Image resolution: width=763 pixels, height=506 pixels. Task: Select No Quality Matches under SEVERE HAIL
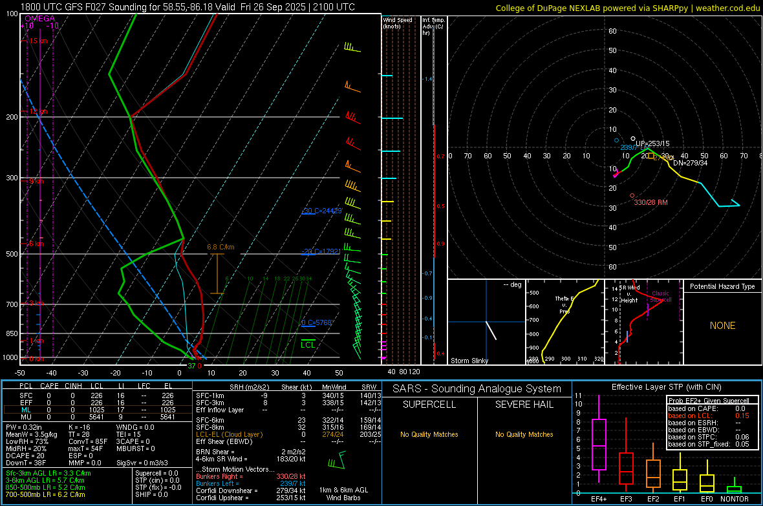[x=524, y=434]
